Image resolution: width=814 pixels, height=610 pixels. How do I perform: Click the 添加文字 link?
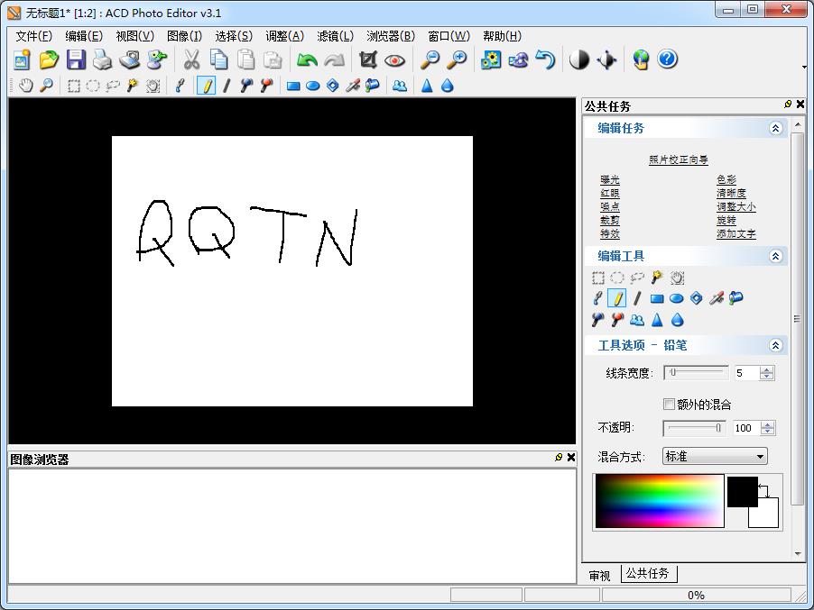click(x=735, y=233)
